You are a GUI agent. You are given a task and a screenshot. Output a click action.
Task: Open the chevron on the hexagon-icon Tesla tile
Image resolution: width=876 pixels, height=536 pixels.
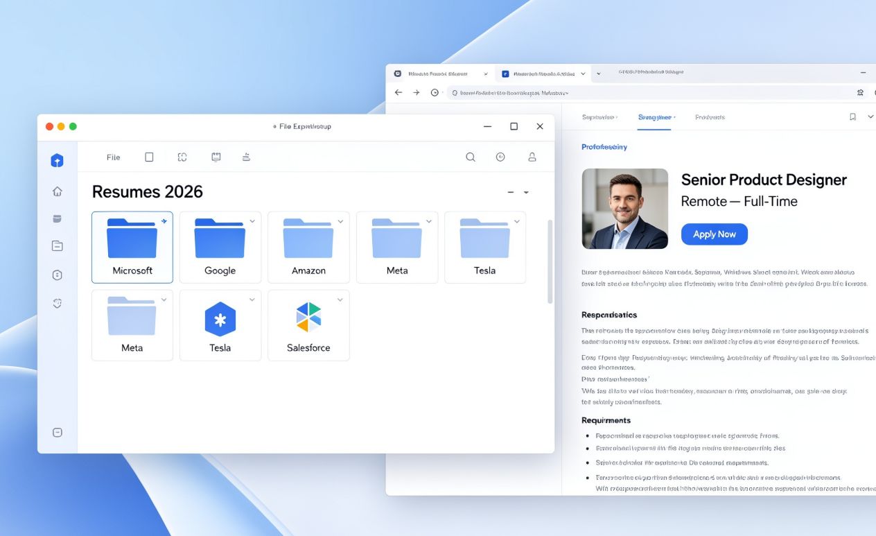(252, 300)
